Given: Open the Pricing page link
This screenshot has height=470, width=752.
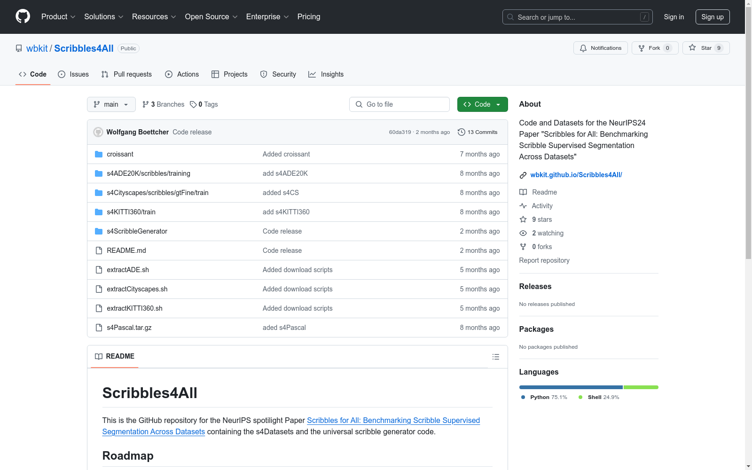Looking at the screenshot, I should tap(309, 17).
